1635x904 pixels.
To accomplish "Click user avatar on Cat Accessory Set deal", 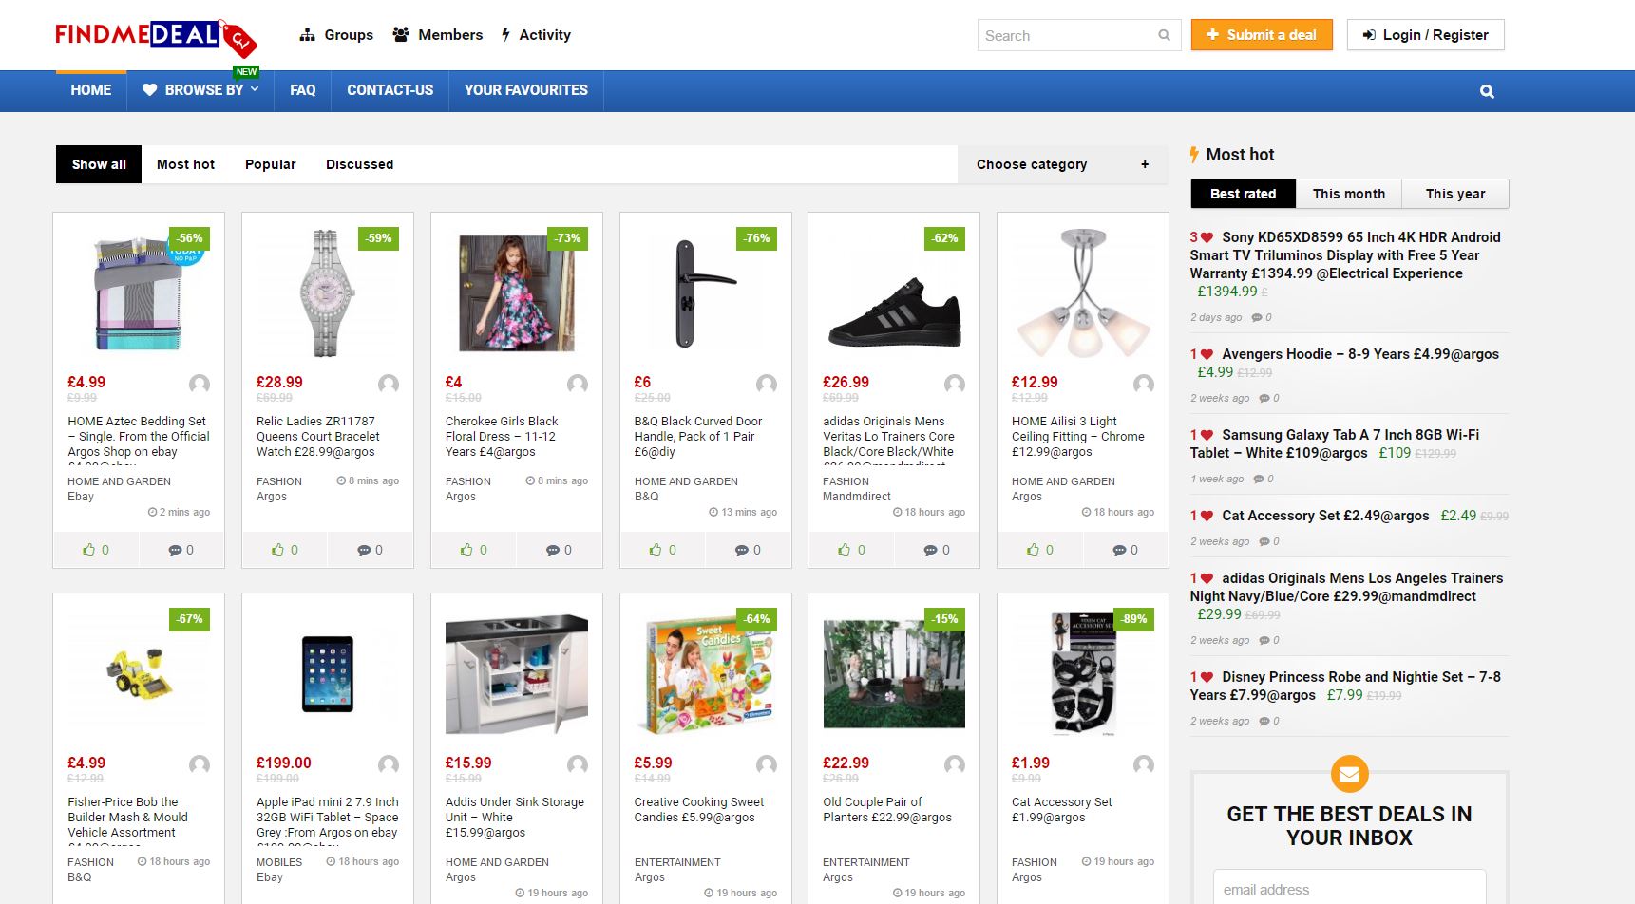I will (x=1144, y=764).
